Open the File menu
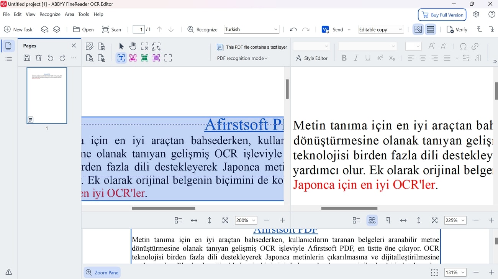Screen dimensions: 498x279 click(x=6, y=14)
